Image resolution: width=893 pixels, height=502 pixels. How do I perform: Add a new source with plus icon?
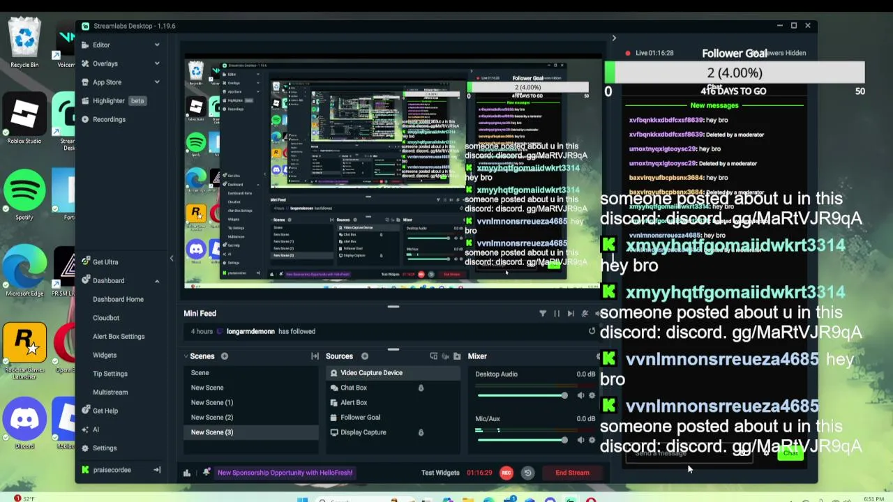coord(364,356)
